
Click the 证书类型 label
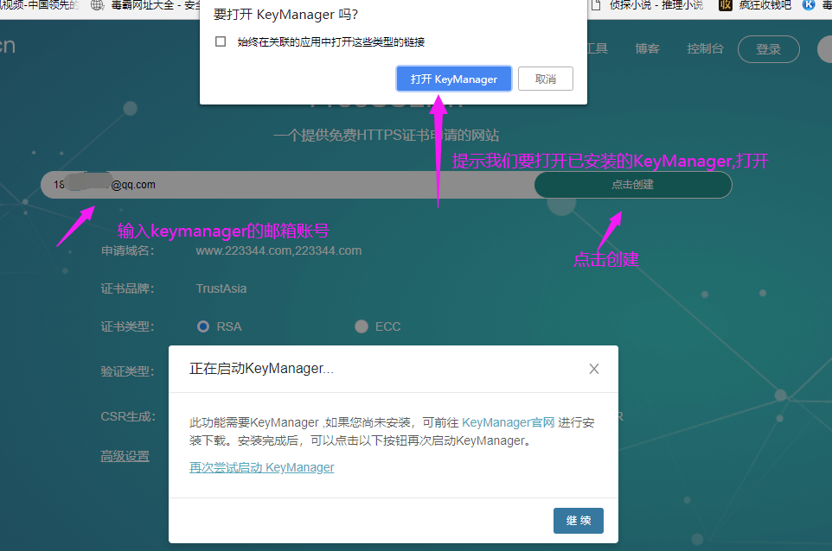pyautogui.click(x=128, y=326)
